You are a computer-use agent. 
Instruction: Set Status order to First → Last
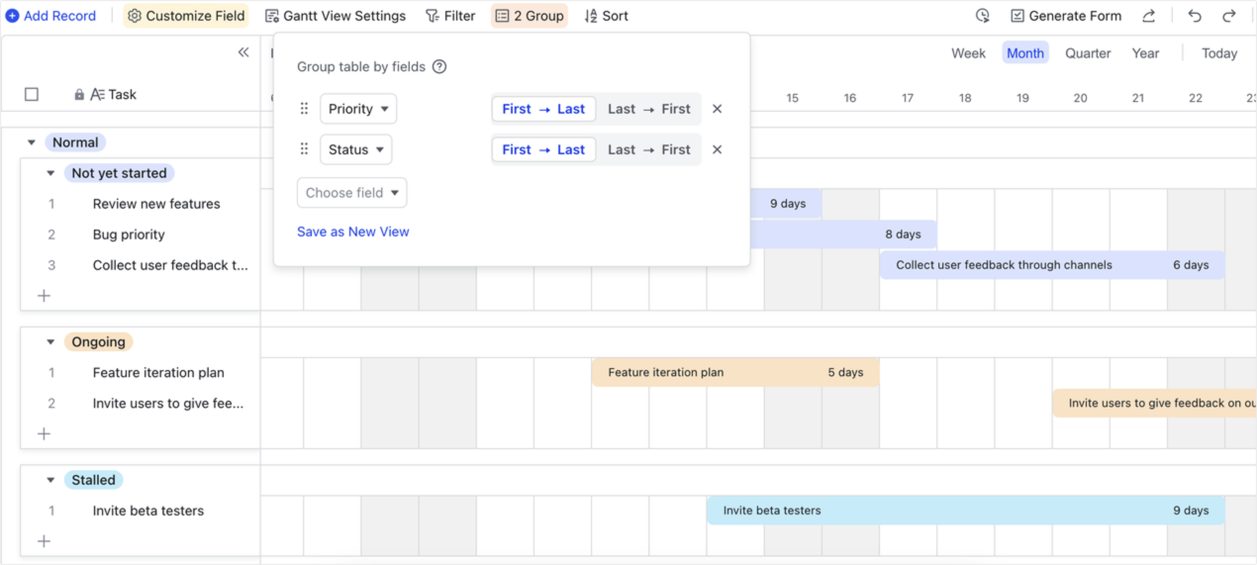(x=543, y=149)
